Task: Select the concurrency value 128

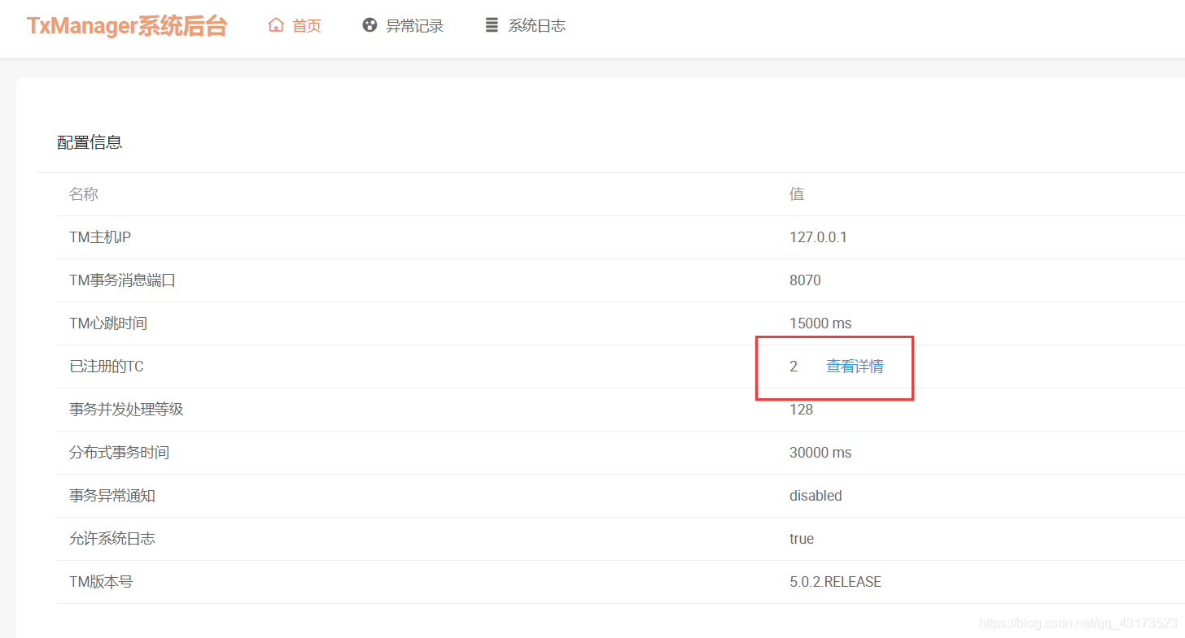Action: (x=801, y=410)
